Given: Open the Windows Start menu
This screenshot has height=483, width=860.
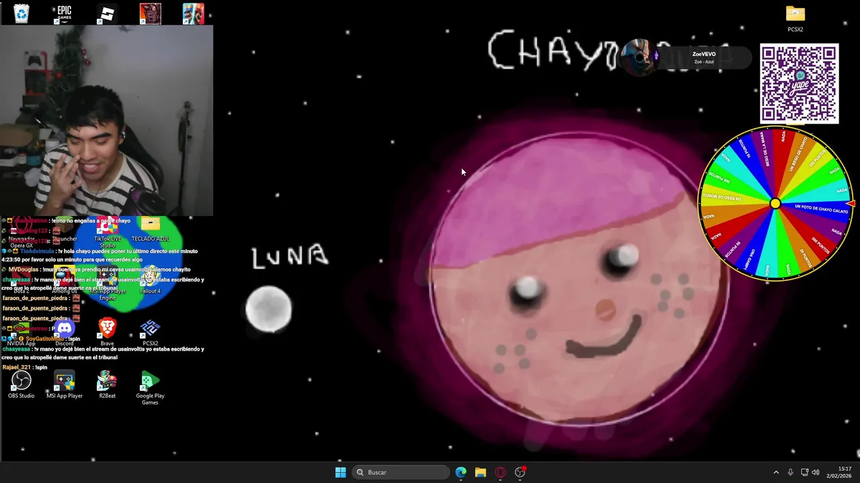Looking at the screenshot, I should pyautogui.click(x=341, y=472).
